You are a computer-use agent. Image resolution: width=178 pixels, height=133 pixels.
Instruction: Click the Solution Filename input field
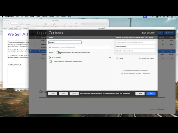coord(136,42)
